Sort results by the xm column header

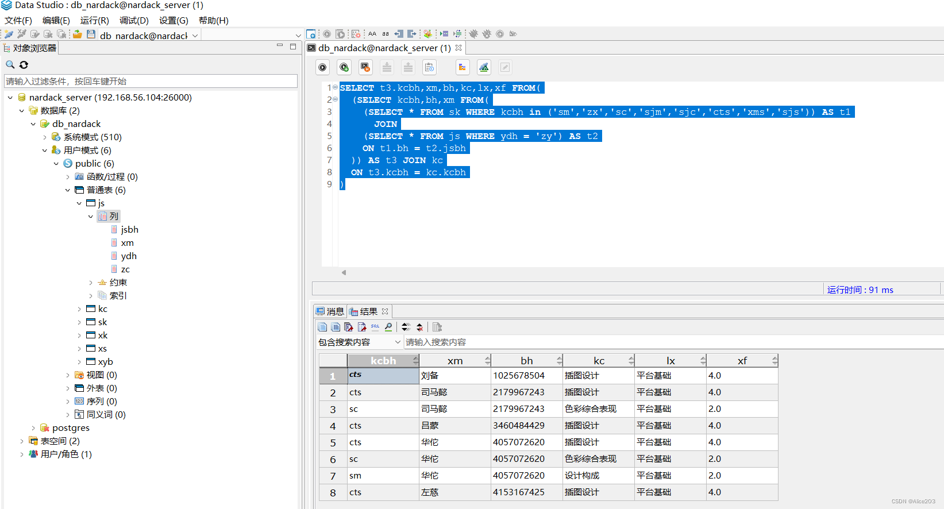(455, 361)
